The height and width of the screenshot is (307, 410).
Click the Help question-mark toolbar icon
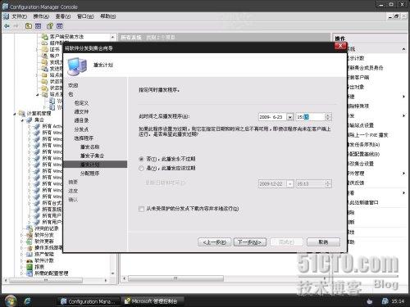click(50, 26)
